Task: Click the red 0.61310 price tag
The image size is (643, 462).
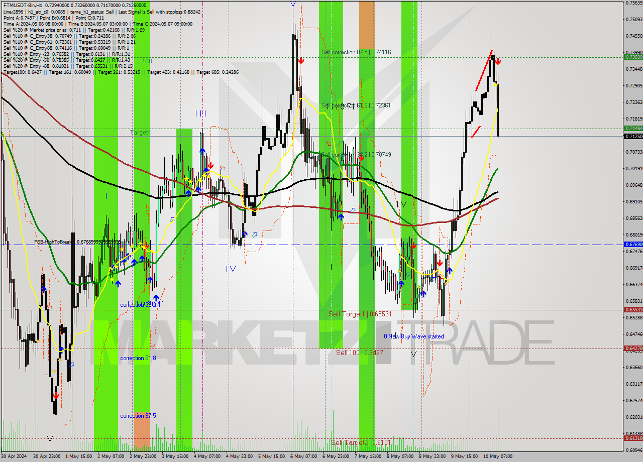Action: [633, 438]
